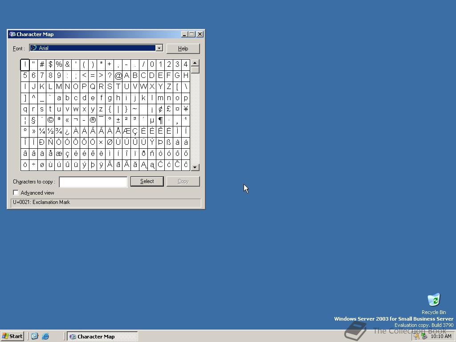
Task: Select the @ at-sign character cell
Action: pos(118,76)
